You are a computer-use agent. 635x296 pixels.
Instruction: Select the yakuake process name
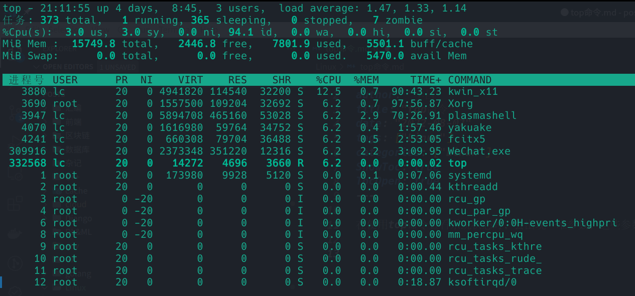[x=470, y=127]
